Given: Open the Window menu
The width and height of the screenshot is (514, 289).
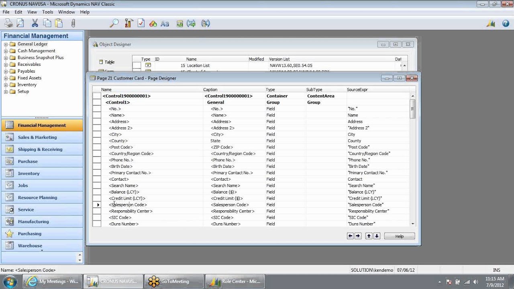Looking at the screenshot, I should point(66,12).
